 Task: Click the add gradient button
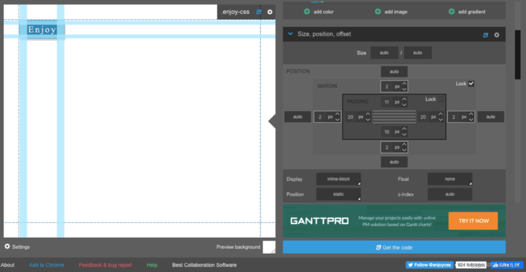467,12
